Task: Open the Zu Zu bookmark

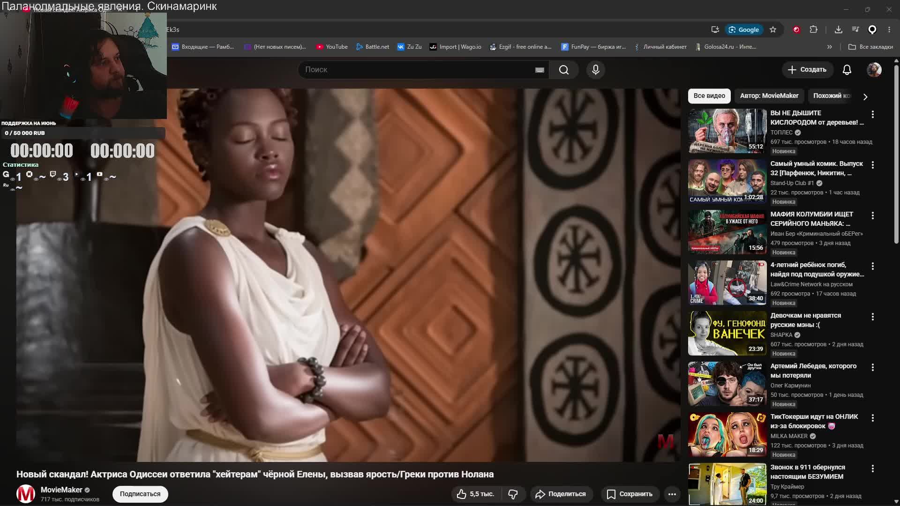Action: tap(410, 47)
